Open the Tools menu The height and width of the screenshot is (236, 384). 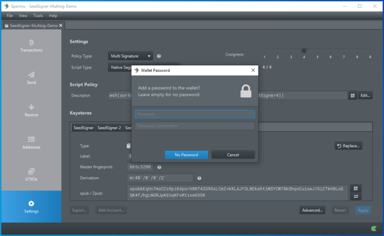(x=38, y=16)
